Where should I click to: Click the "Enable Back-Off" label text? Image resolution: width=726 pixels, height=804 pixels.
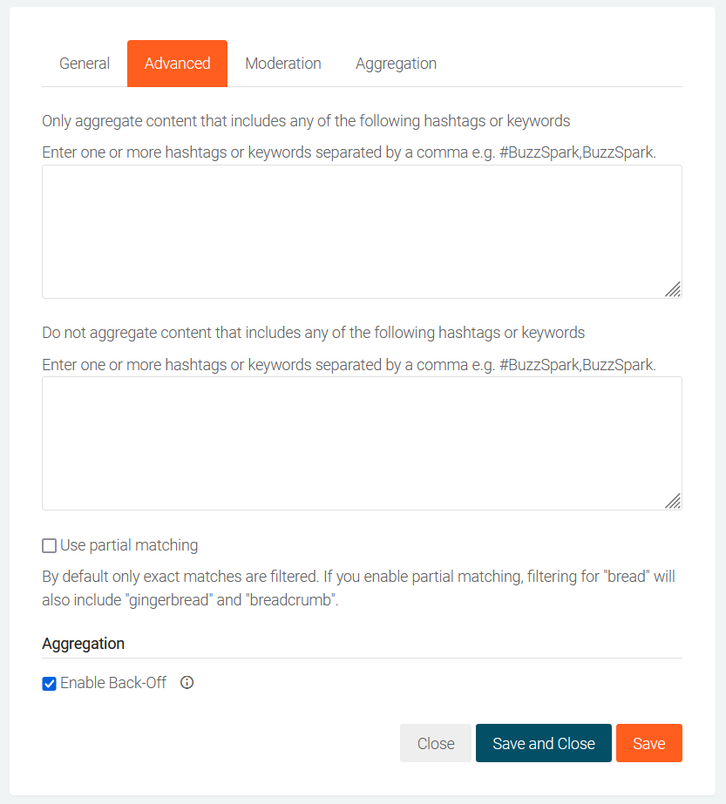click(113, 684)
